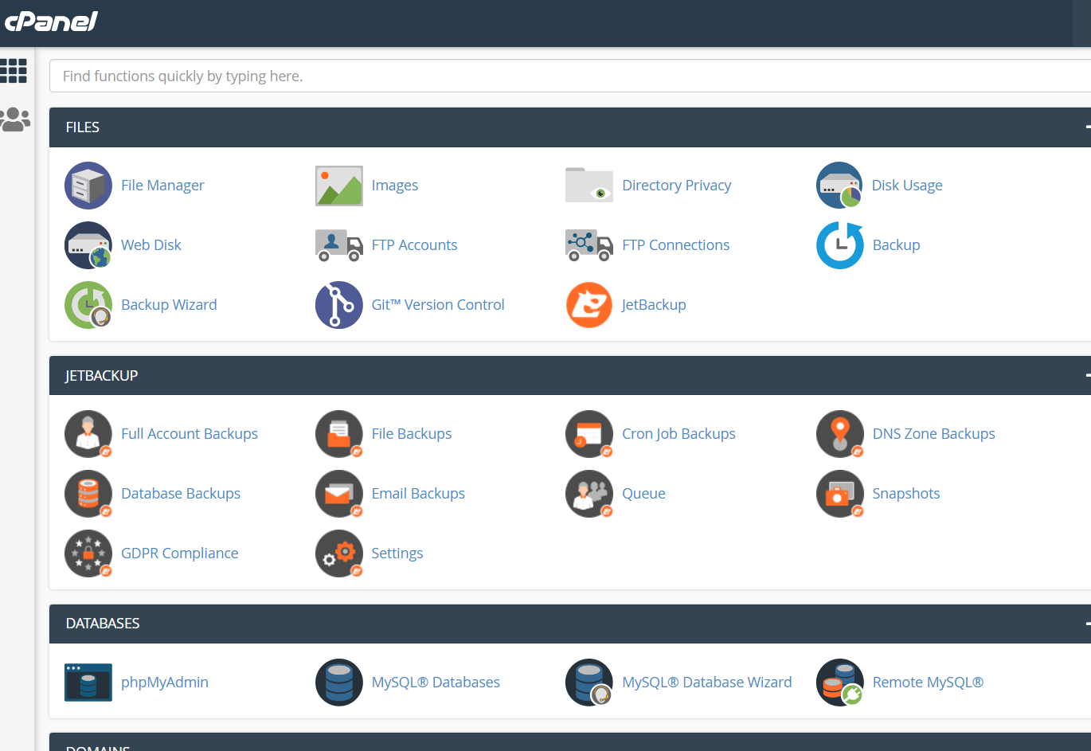This screenshot has width=1091, height=751.
Task: Open the Directory Privacy link
Action: (x=676, y=186)
